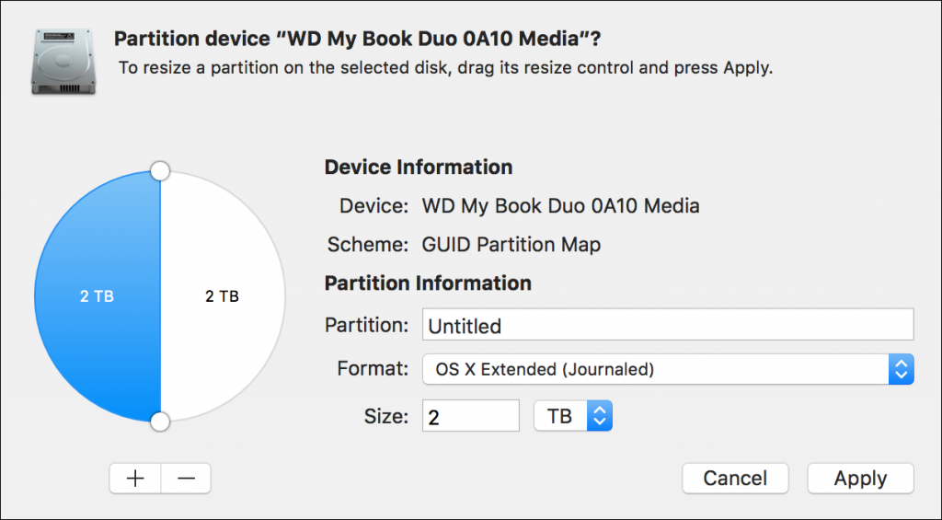Apply the partition changes
This screenshot has width=942, height=520.
[860, 479]
